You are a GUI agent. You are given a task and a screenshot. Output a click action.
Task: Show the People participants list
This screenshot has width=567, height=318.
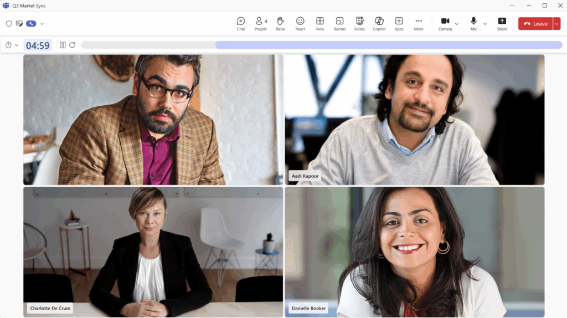(260, 23)
